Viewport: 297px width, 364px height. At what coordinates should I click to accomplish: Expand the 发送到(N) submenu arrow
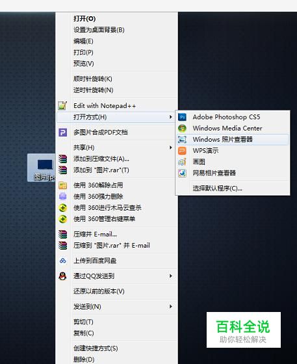pos(170,307)
